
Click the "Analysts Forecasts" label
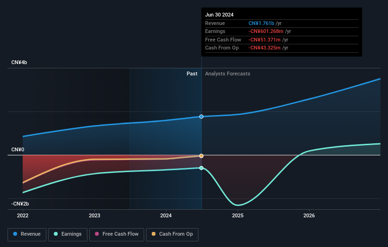(x=227, y=74)
